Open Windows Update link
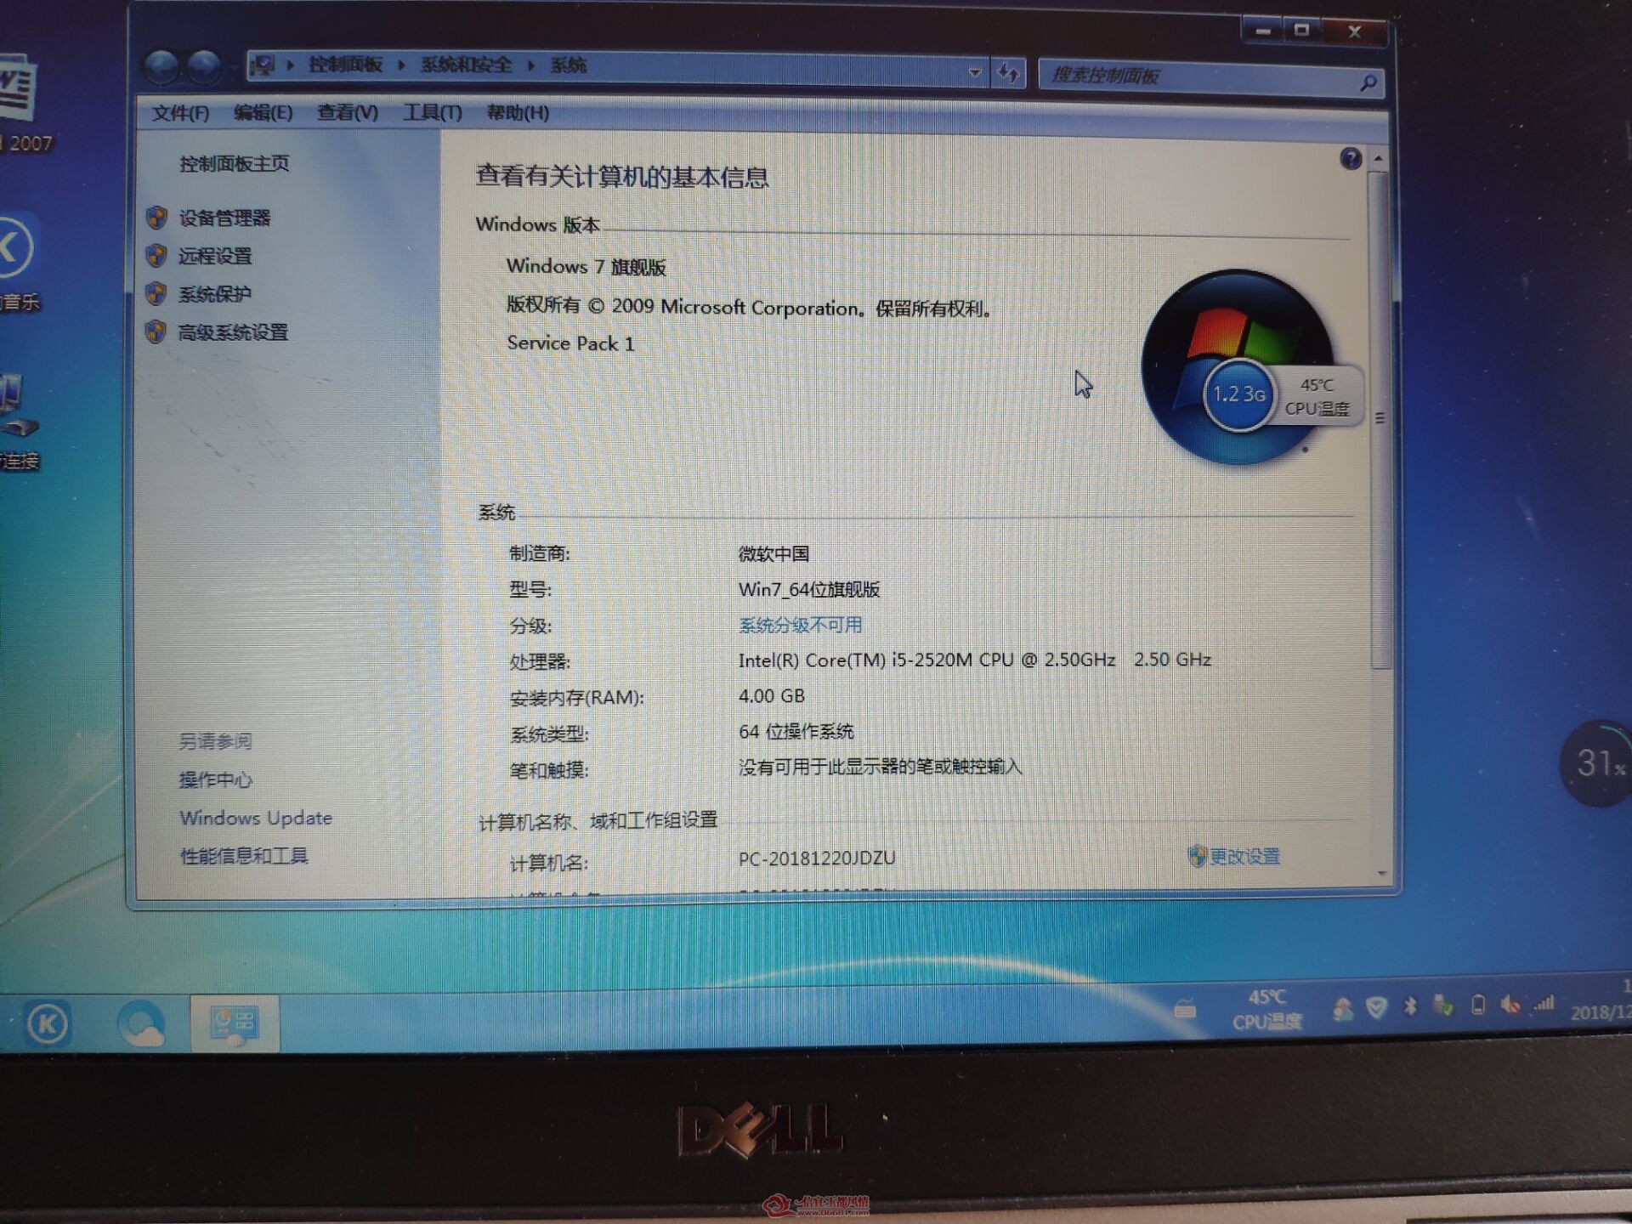 pos(256,818)
